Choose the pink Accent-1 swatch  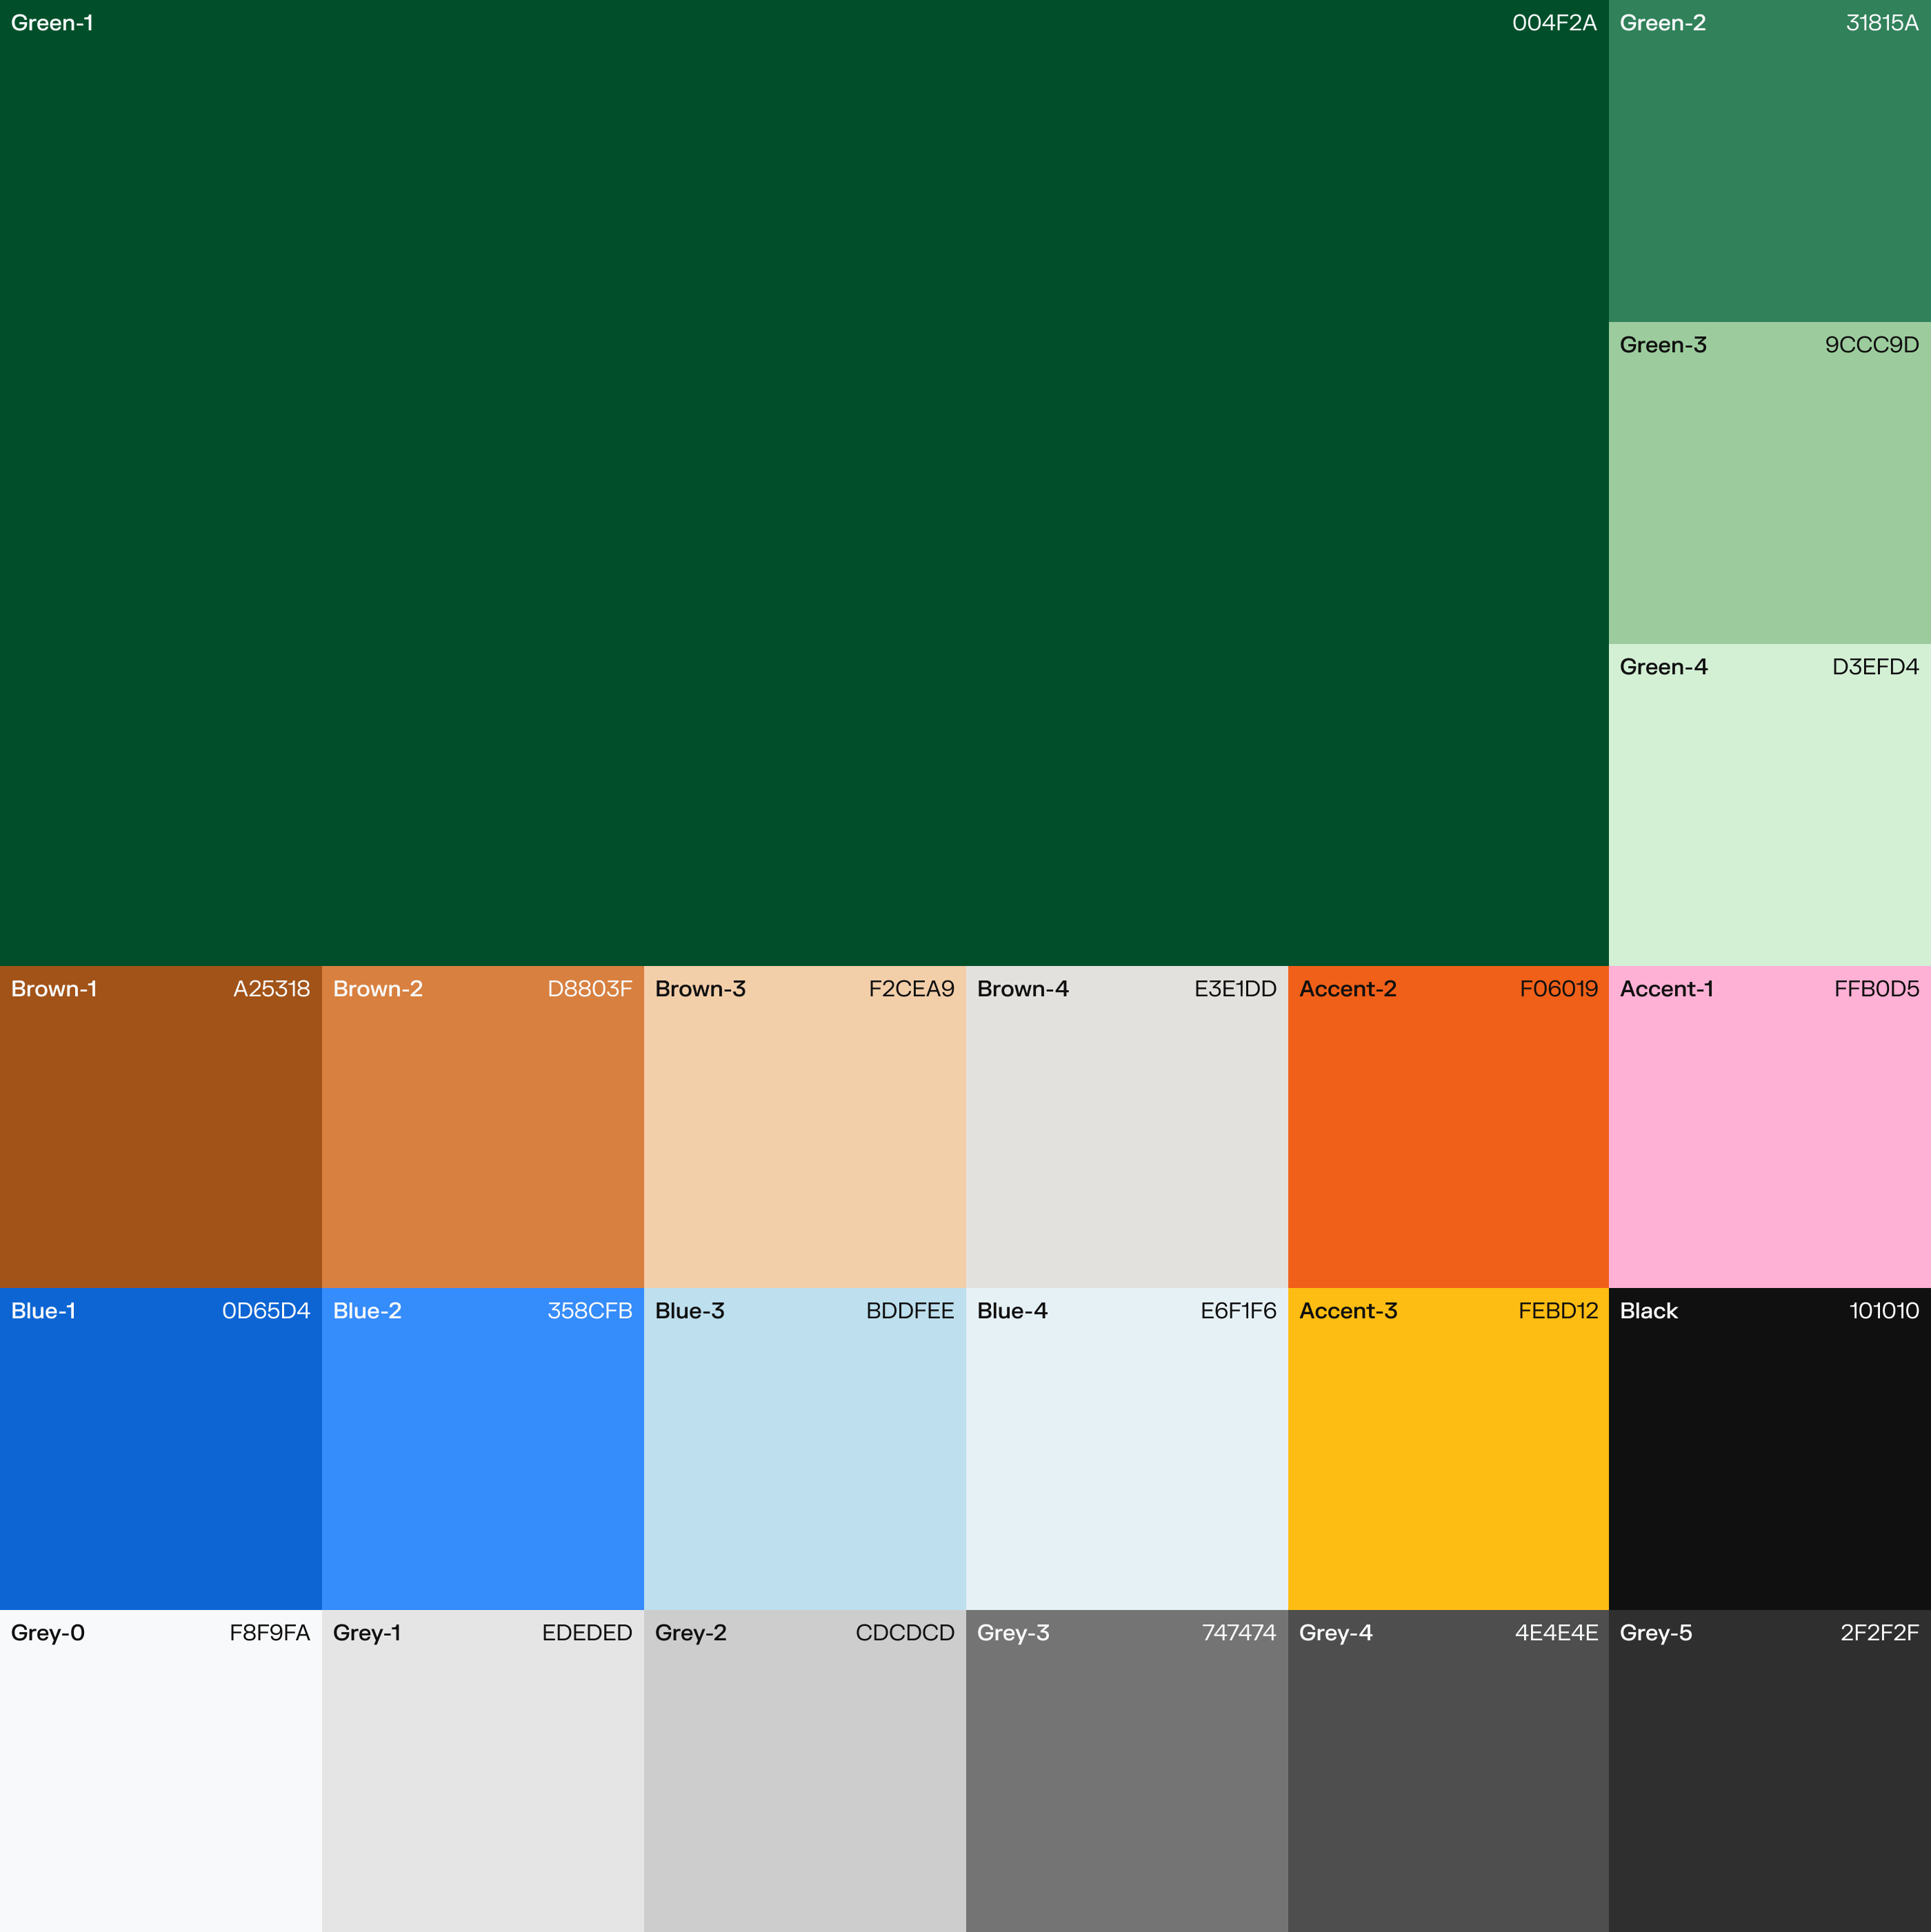click(x=1769, y=1127)
